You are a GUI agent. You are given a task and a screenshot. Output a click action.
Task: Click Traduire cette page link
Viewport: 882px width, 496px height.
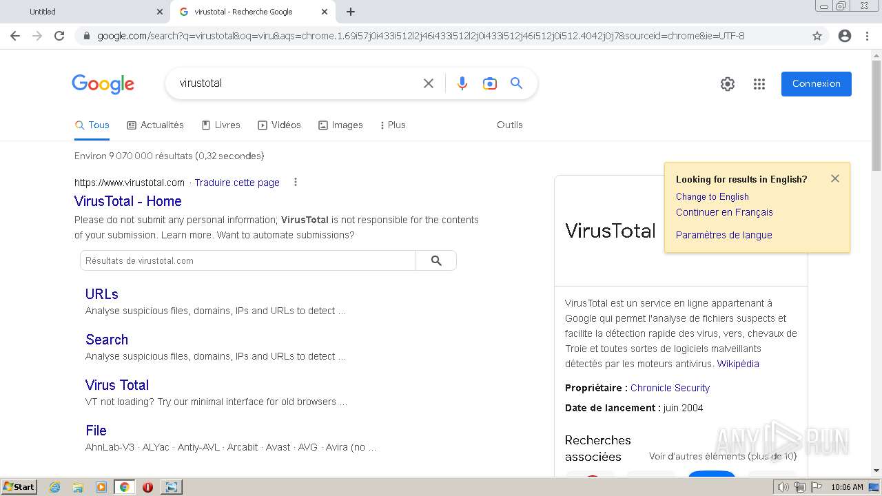pyautogui.click(x=237, y=183)
